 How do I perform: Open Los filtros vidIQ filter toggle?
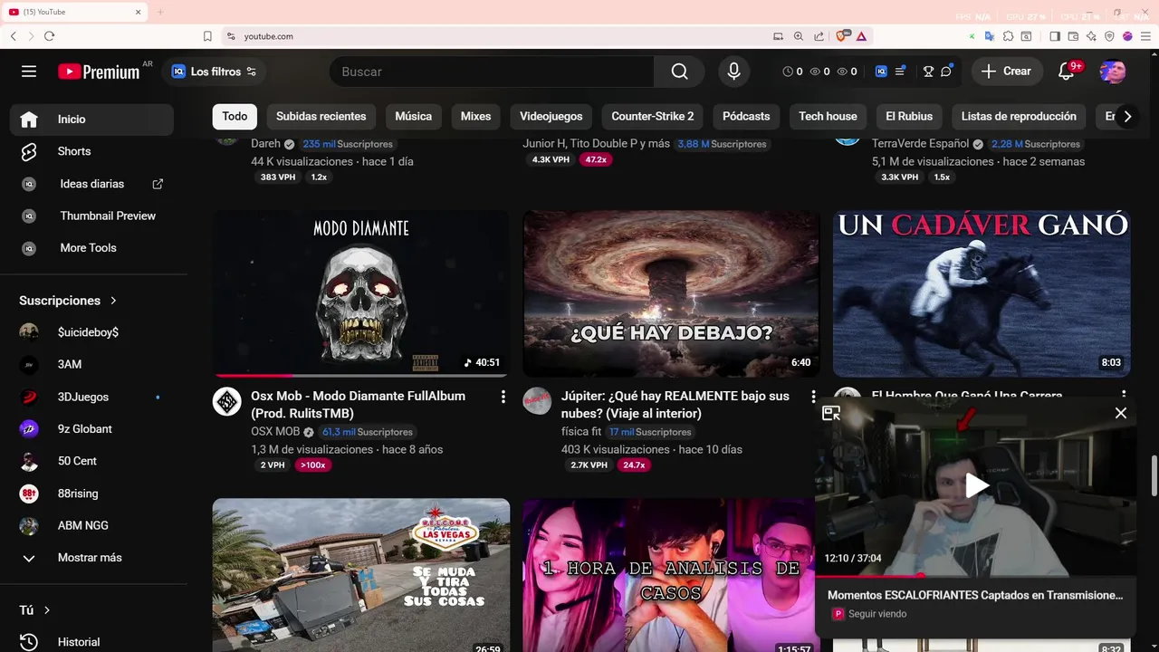pyautogui.click(x=215, y=72)
